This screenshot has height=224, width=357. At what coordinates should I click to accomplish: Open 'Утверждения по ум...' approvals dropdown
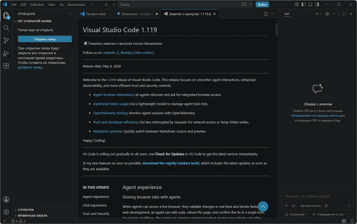pos(330,214)
